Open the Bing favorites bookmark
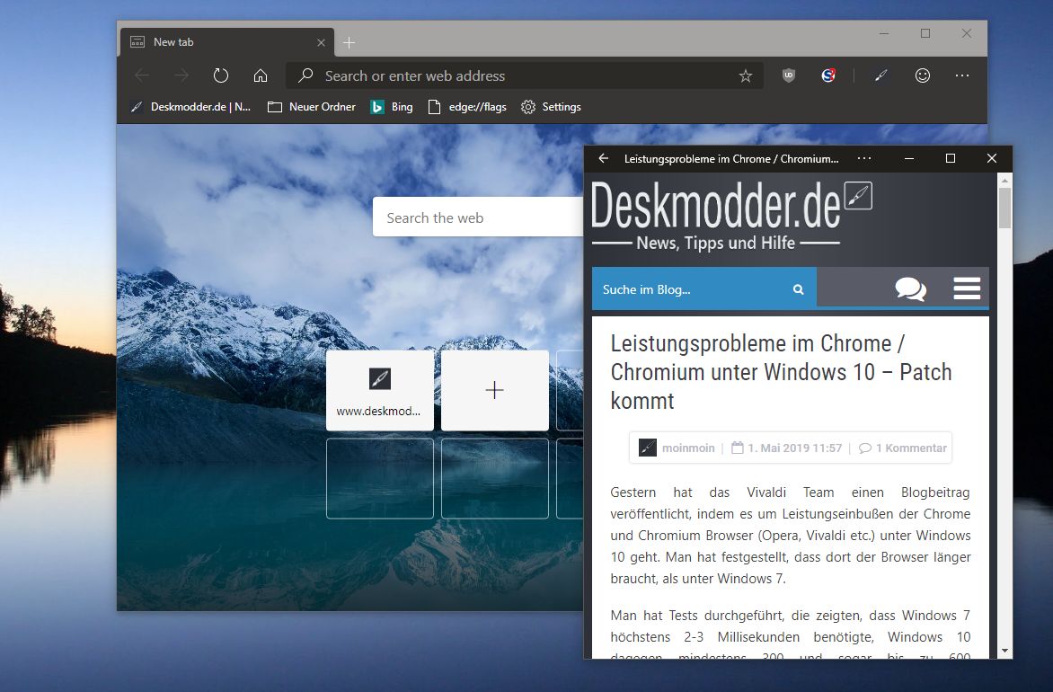The image size is (1053, 692). coord(392,107)
